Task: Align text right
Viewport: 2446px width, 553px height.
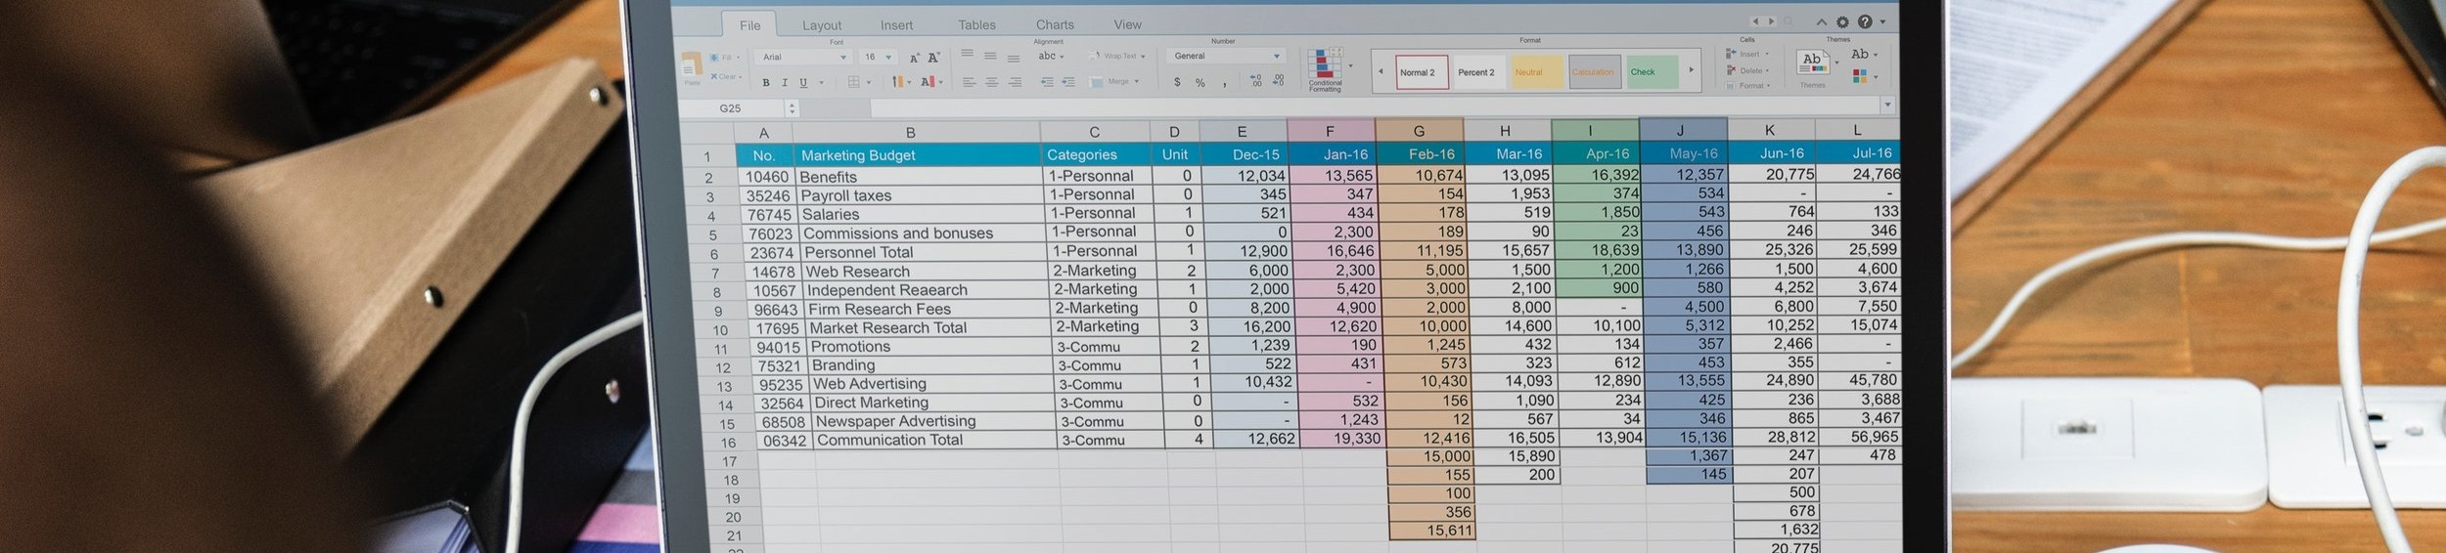Action: pyautogui.click(x=1015, y=82)
